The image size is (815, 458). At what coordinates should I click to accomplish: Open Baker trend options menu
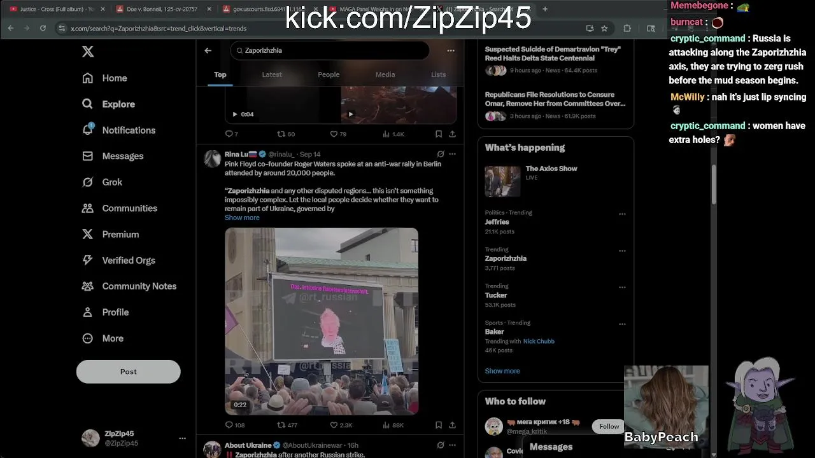(622, 324)
